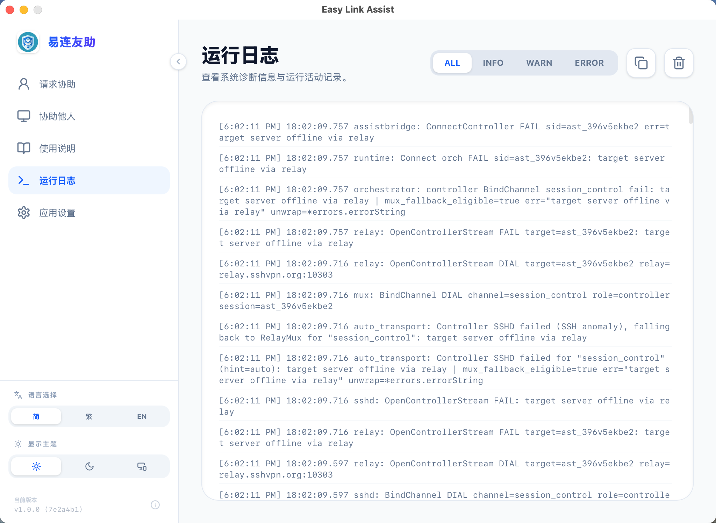716x523 pixels.
Task: Open the 使用说明 page
Action: (89, 149)
